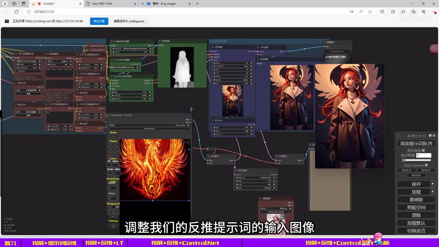This screenshot has height=247, width=439.
Task: Click the 切换语言 button
Action: point(416,231)
